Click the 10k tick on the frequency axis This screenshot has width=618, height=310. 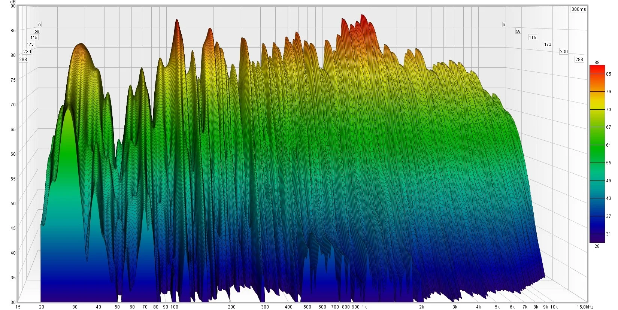click(x=554, y=307)
